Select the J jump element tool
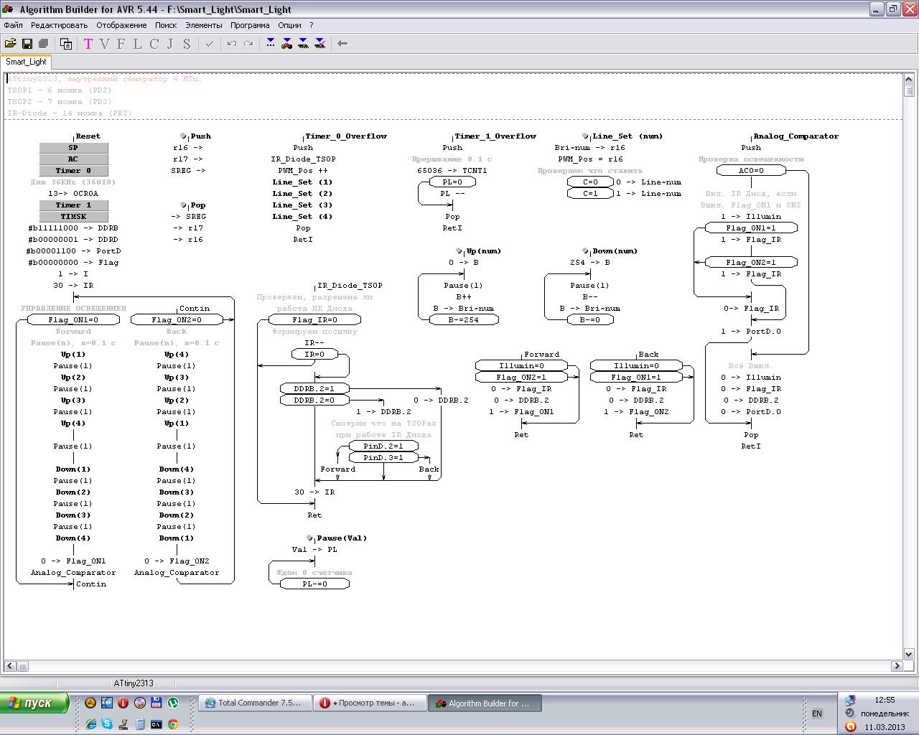The width and height of the screenshot is (919, 735). click(x=170, y=44)
